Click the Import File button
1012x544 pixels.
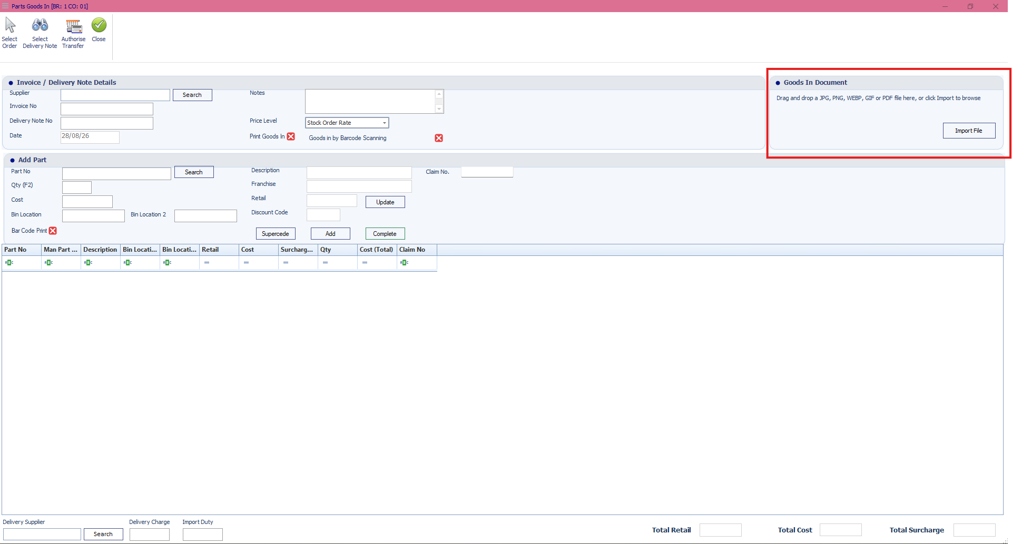[969, 131]
